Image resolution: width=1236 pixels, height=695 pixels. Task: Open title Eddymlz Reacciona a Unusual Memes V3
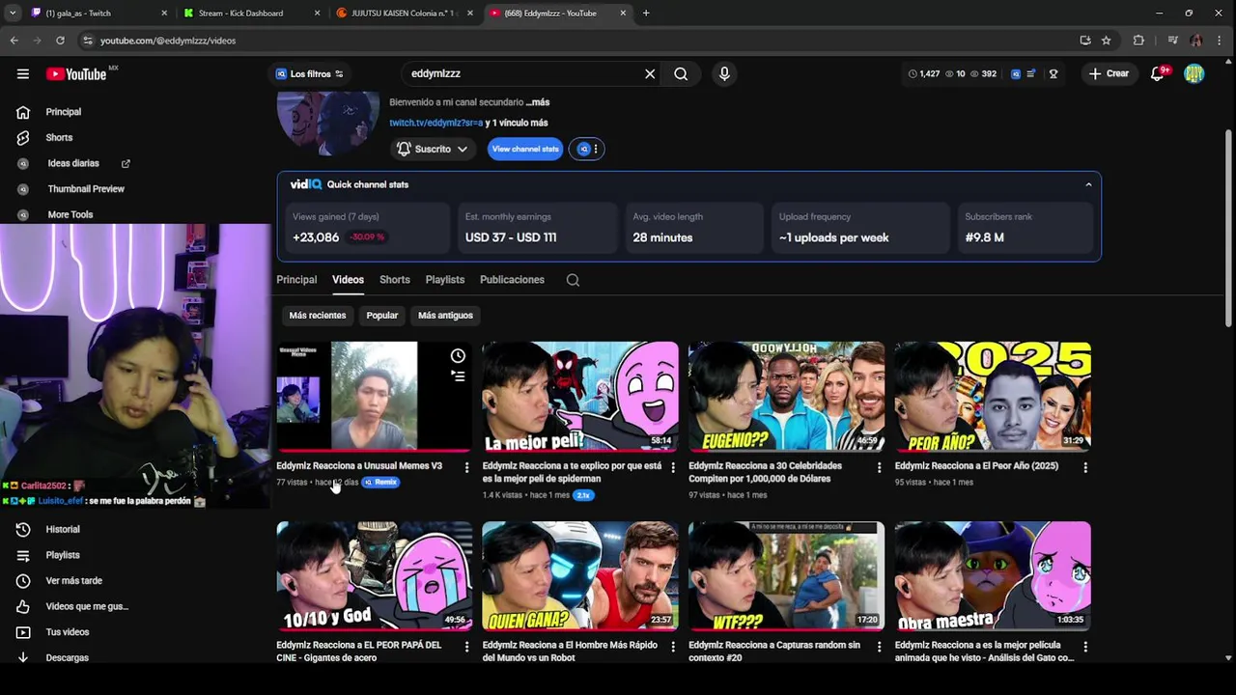click(x=359, y=465)
